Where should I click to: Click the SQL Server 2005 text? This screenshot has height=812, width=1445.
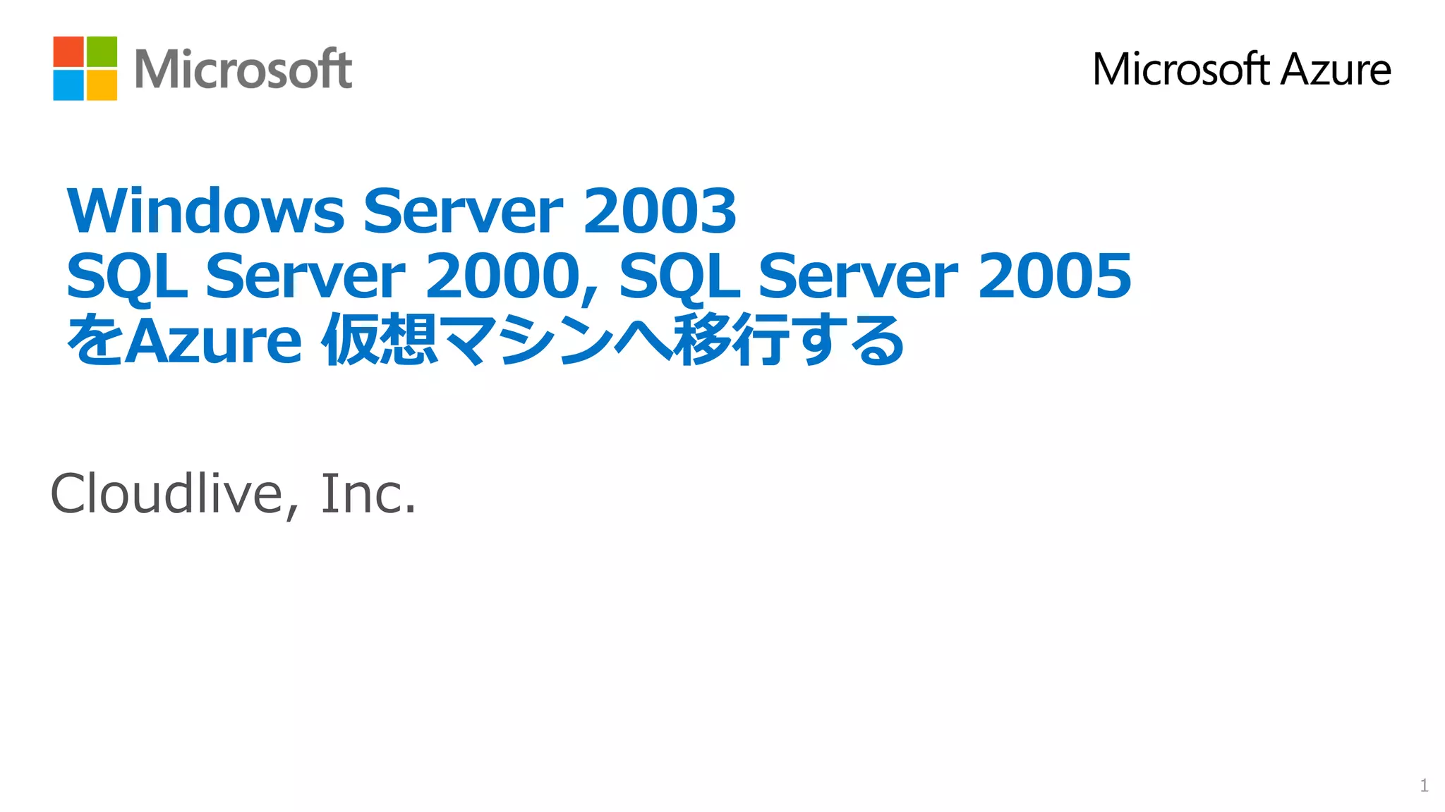pyautogui.click(x=875, y=276)
